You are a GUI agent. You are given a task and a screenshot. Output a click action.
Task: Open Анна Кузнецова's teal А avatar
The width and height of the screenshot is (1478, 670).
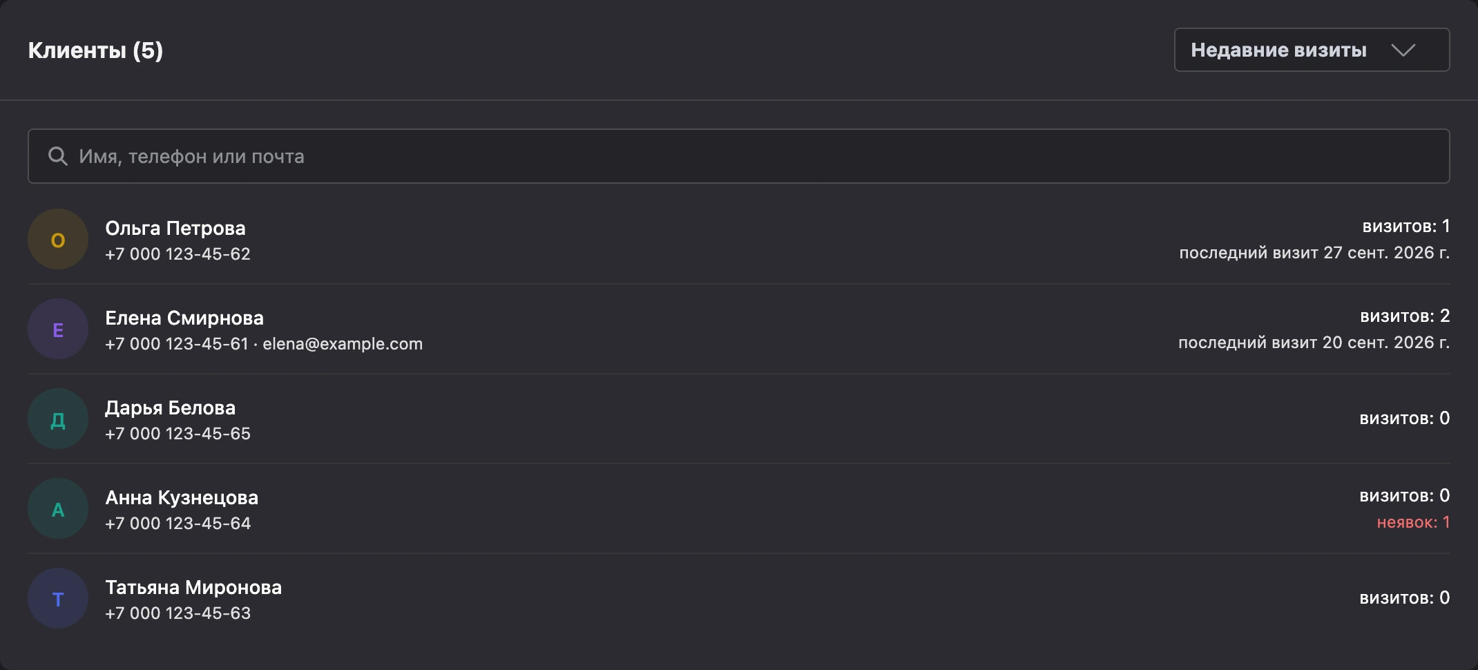click(x=58, y=508)
